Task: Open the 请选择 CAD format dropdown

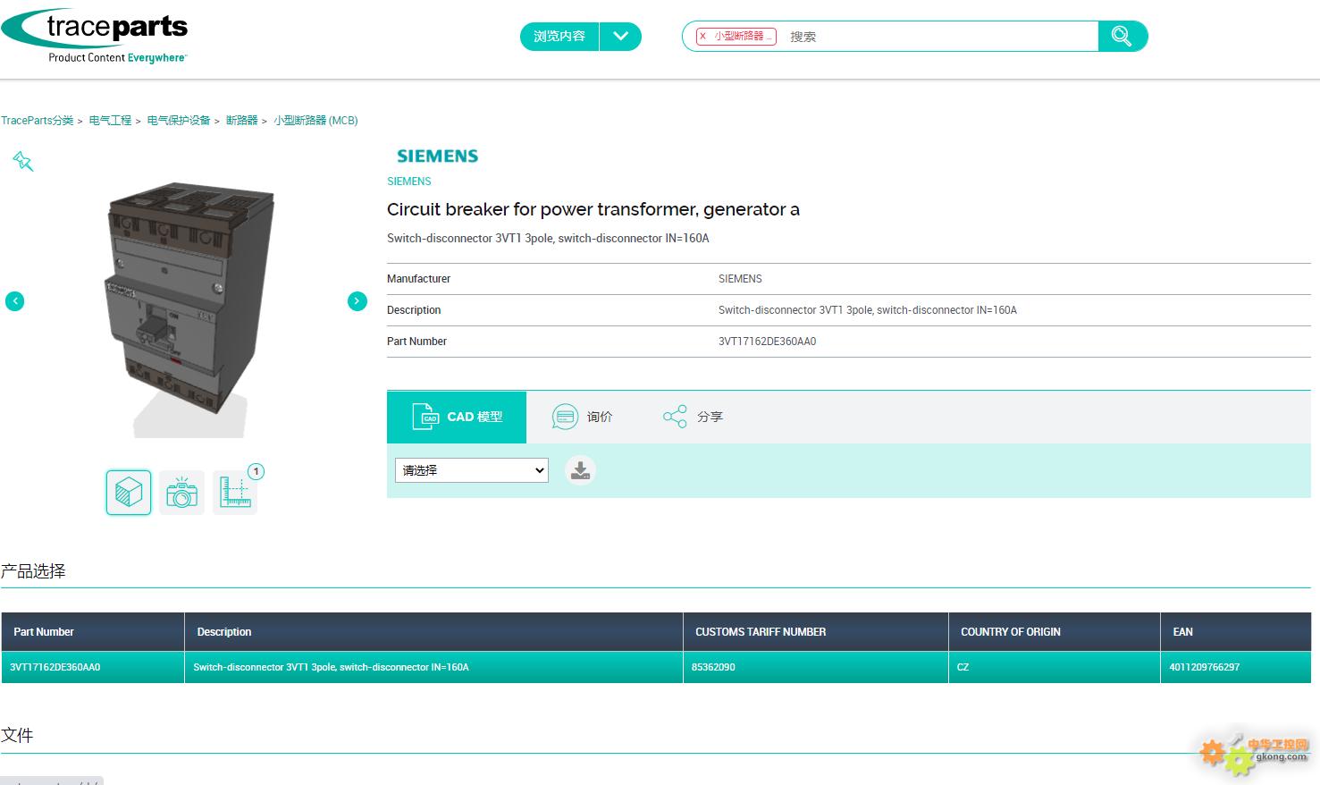Action: [472, 470]
